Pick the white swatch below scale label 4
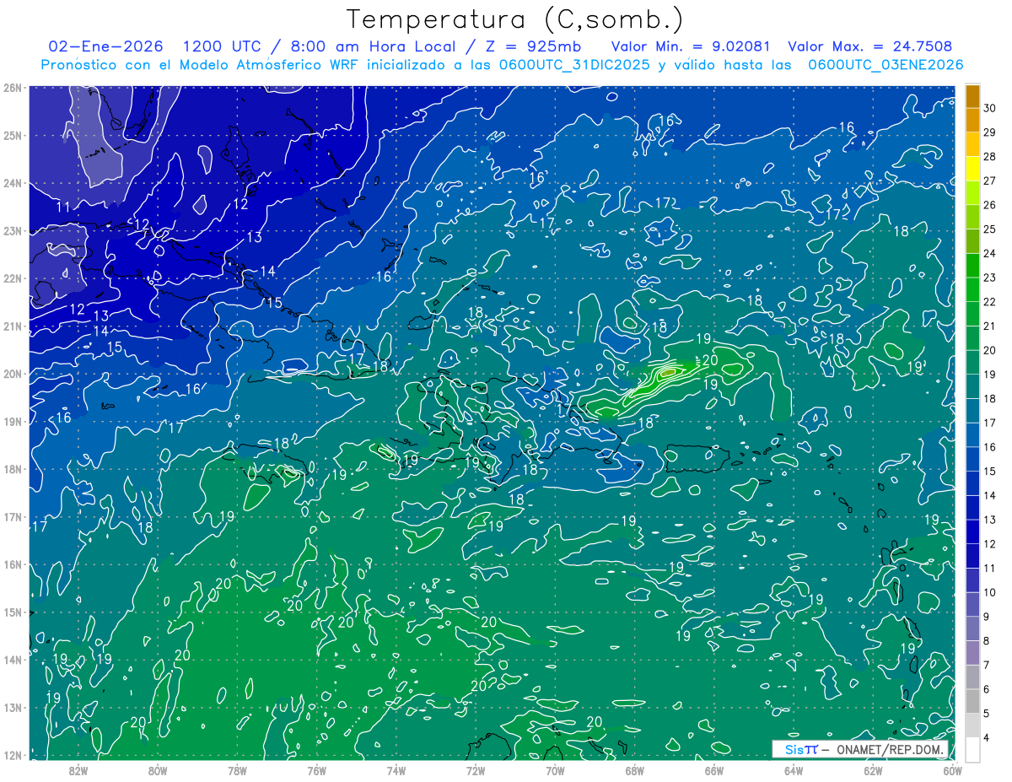 point(972,749)
